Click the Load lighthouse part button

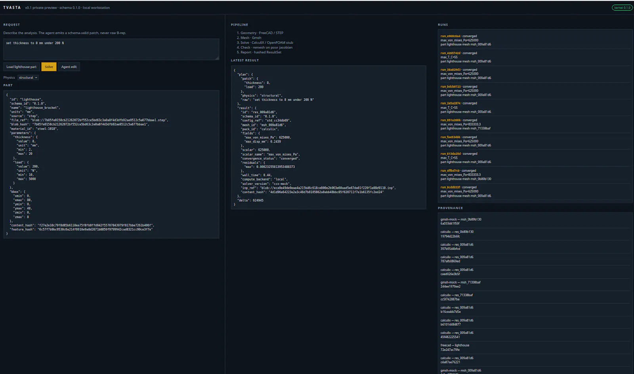21,67
